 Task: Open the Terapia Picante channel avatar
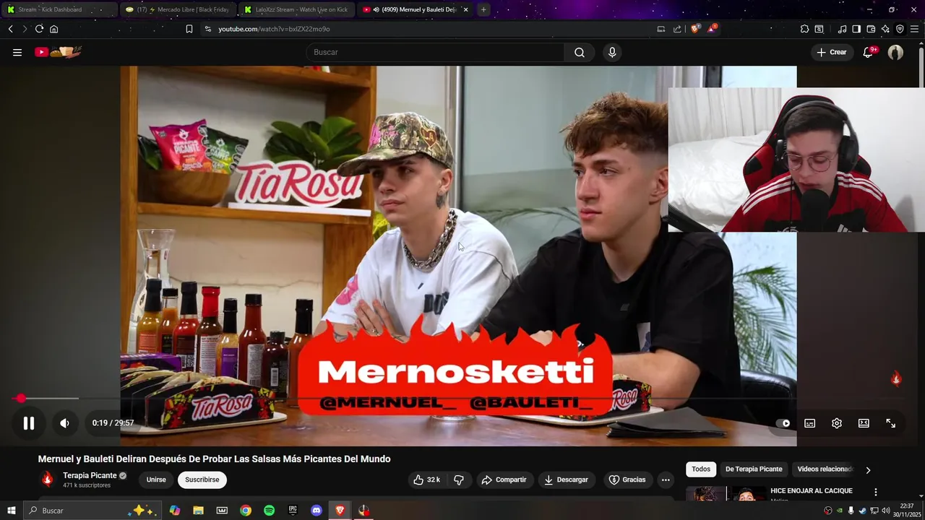click(x=47, y=479)
